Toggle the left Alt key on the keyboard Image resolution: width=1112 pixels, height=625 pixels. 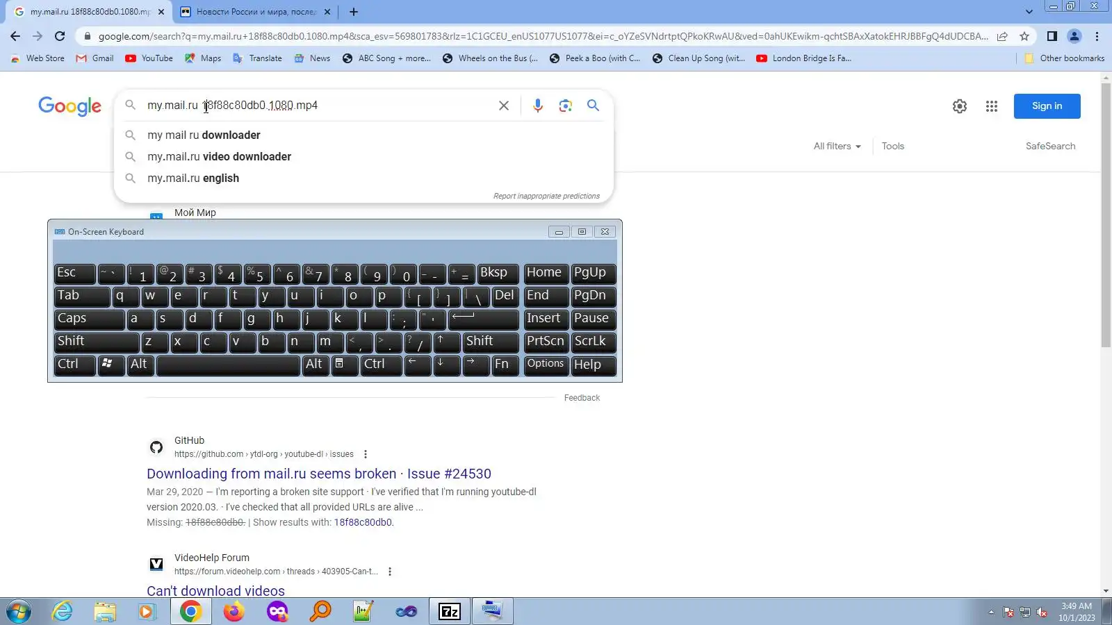[x=140, y=365]
